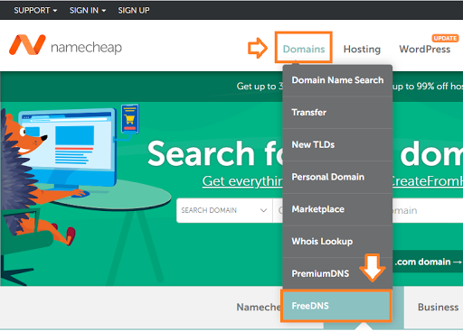463x331 pixels.
Task: Open the SUPPORT dropdown menu
Action: click(35, 11)
